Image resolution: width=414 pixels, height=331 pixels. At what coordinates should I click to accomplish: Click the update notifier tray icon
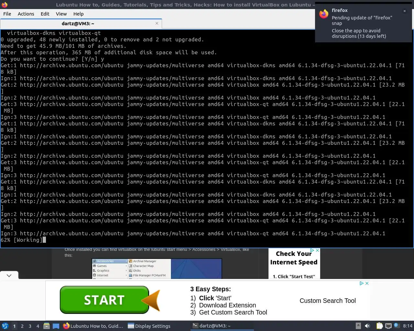tap(397, 326)
